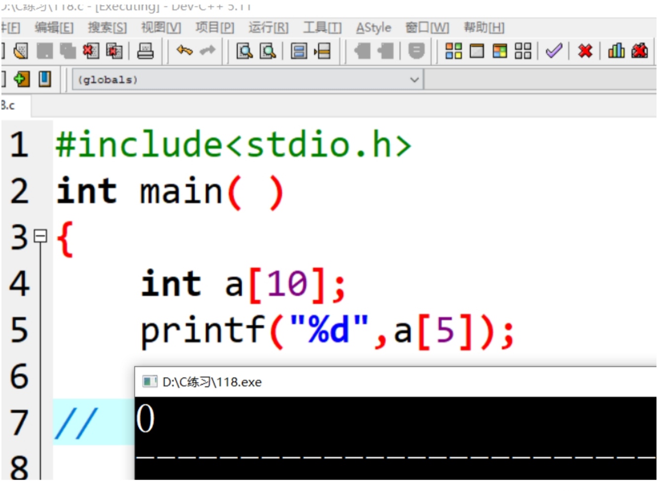Open the AStyle menu

(x=373, y=28)
